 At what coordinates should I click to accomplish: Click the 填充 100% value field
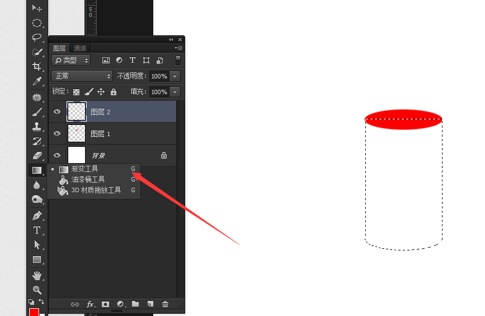[159, 92]
